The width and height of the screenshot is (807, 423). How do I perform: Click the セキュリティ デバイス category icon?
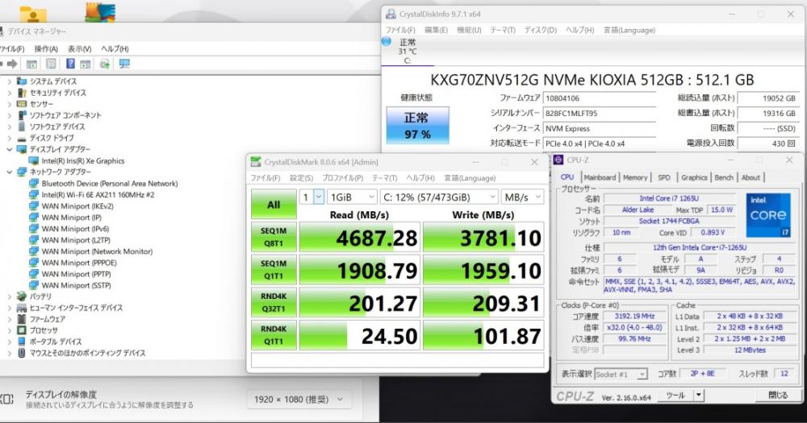click(22, 93)
